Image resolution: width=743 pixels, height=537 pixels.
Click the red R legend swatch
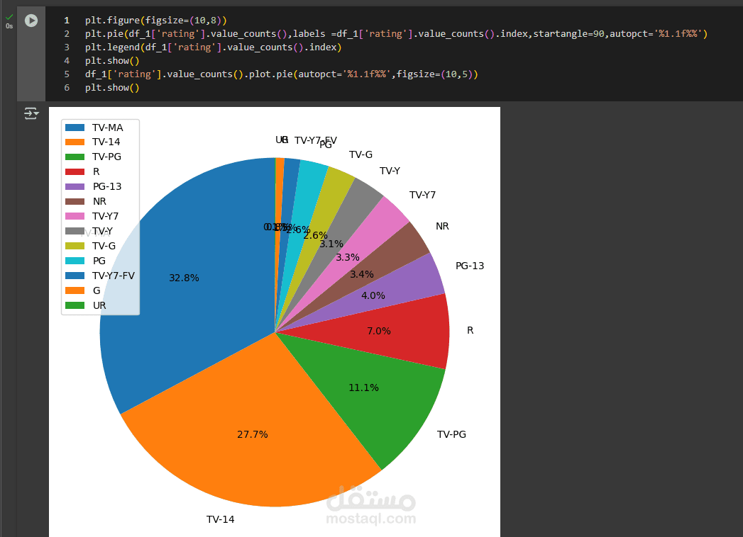(75, 171)
